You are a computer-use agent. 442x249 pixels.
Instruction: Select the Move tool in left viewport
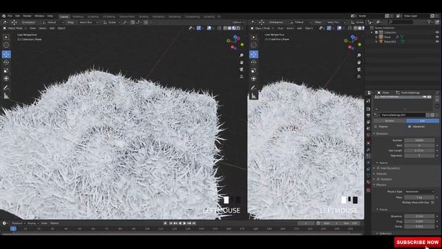coord(6,54)
